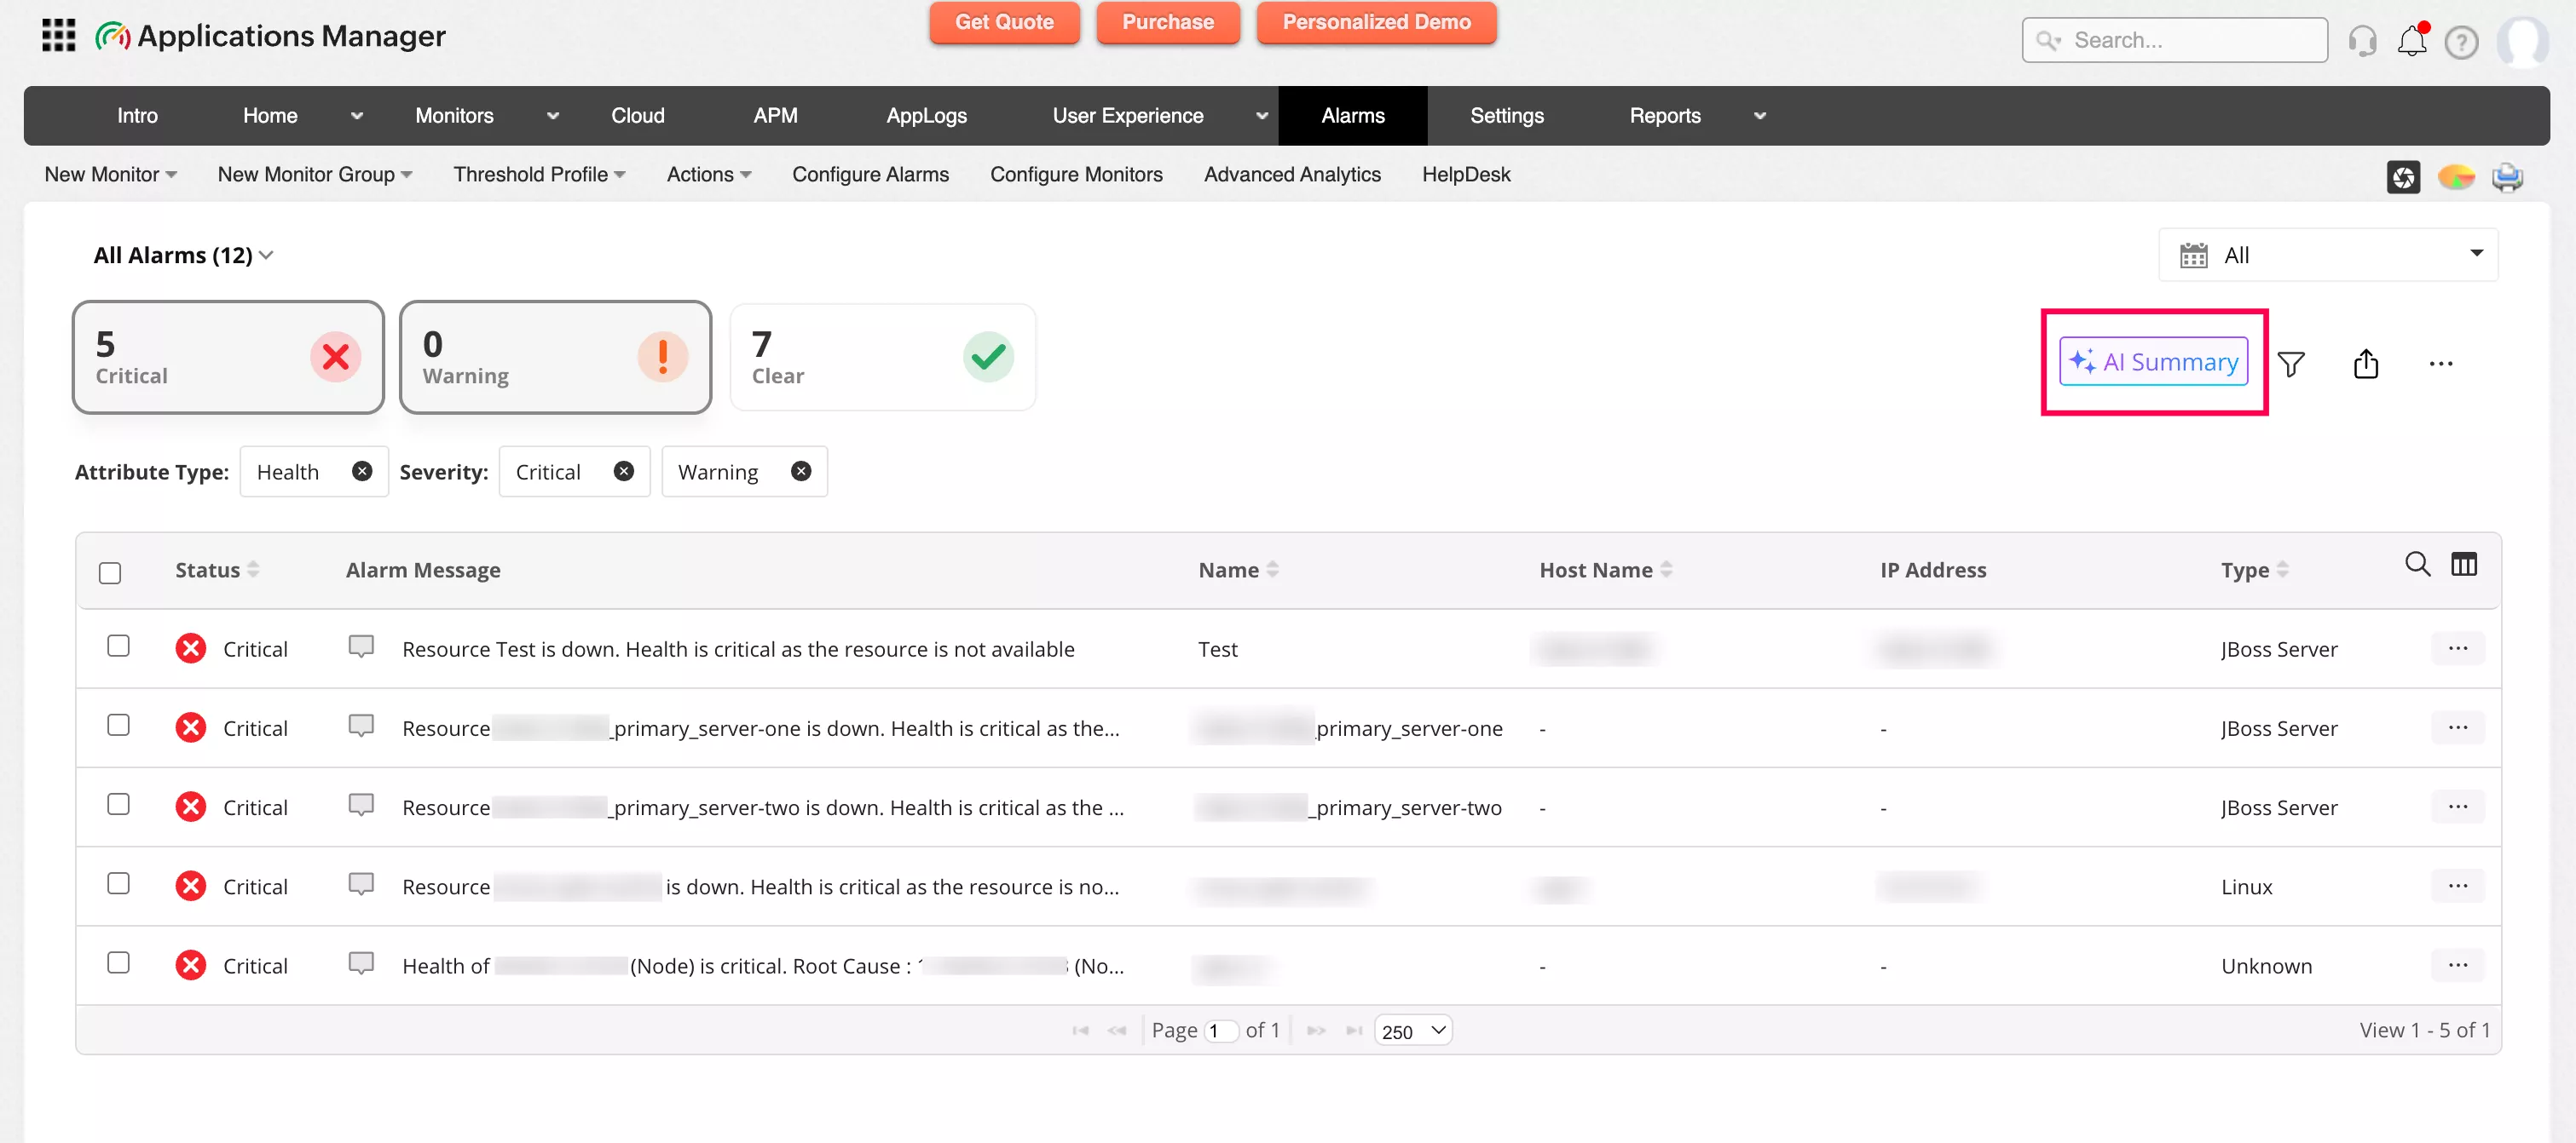The height and width of the screenshot is (1143, 2576).
Task: Open the AI Summary panel
Action: coord(2153,362)
